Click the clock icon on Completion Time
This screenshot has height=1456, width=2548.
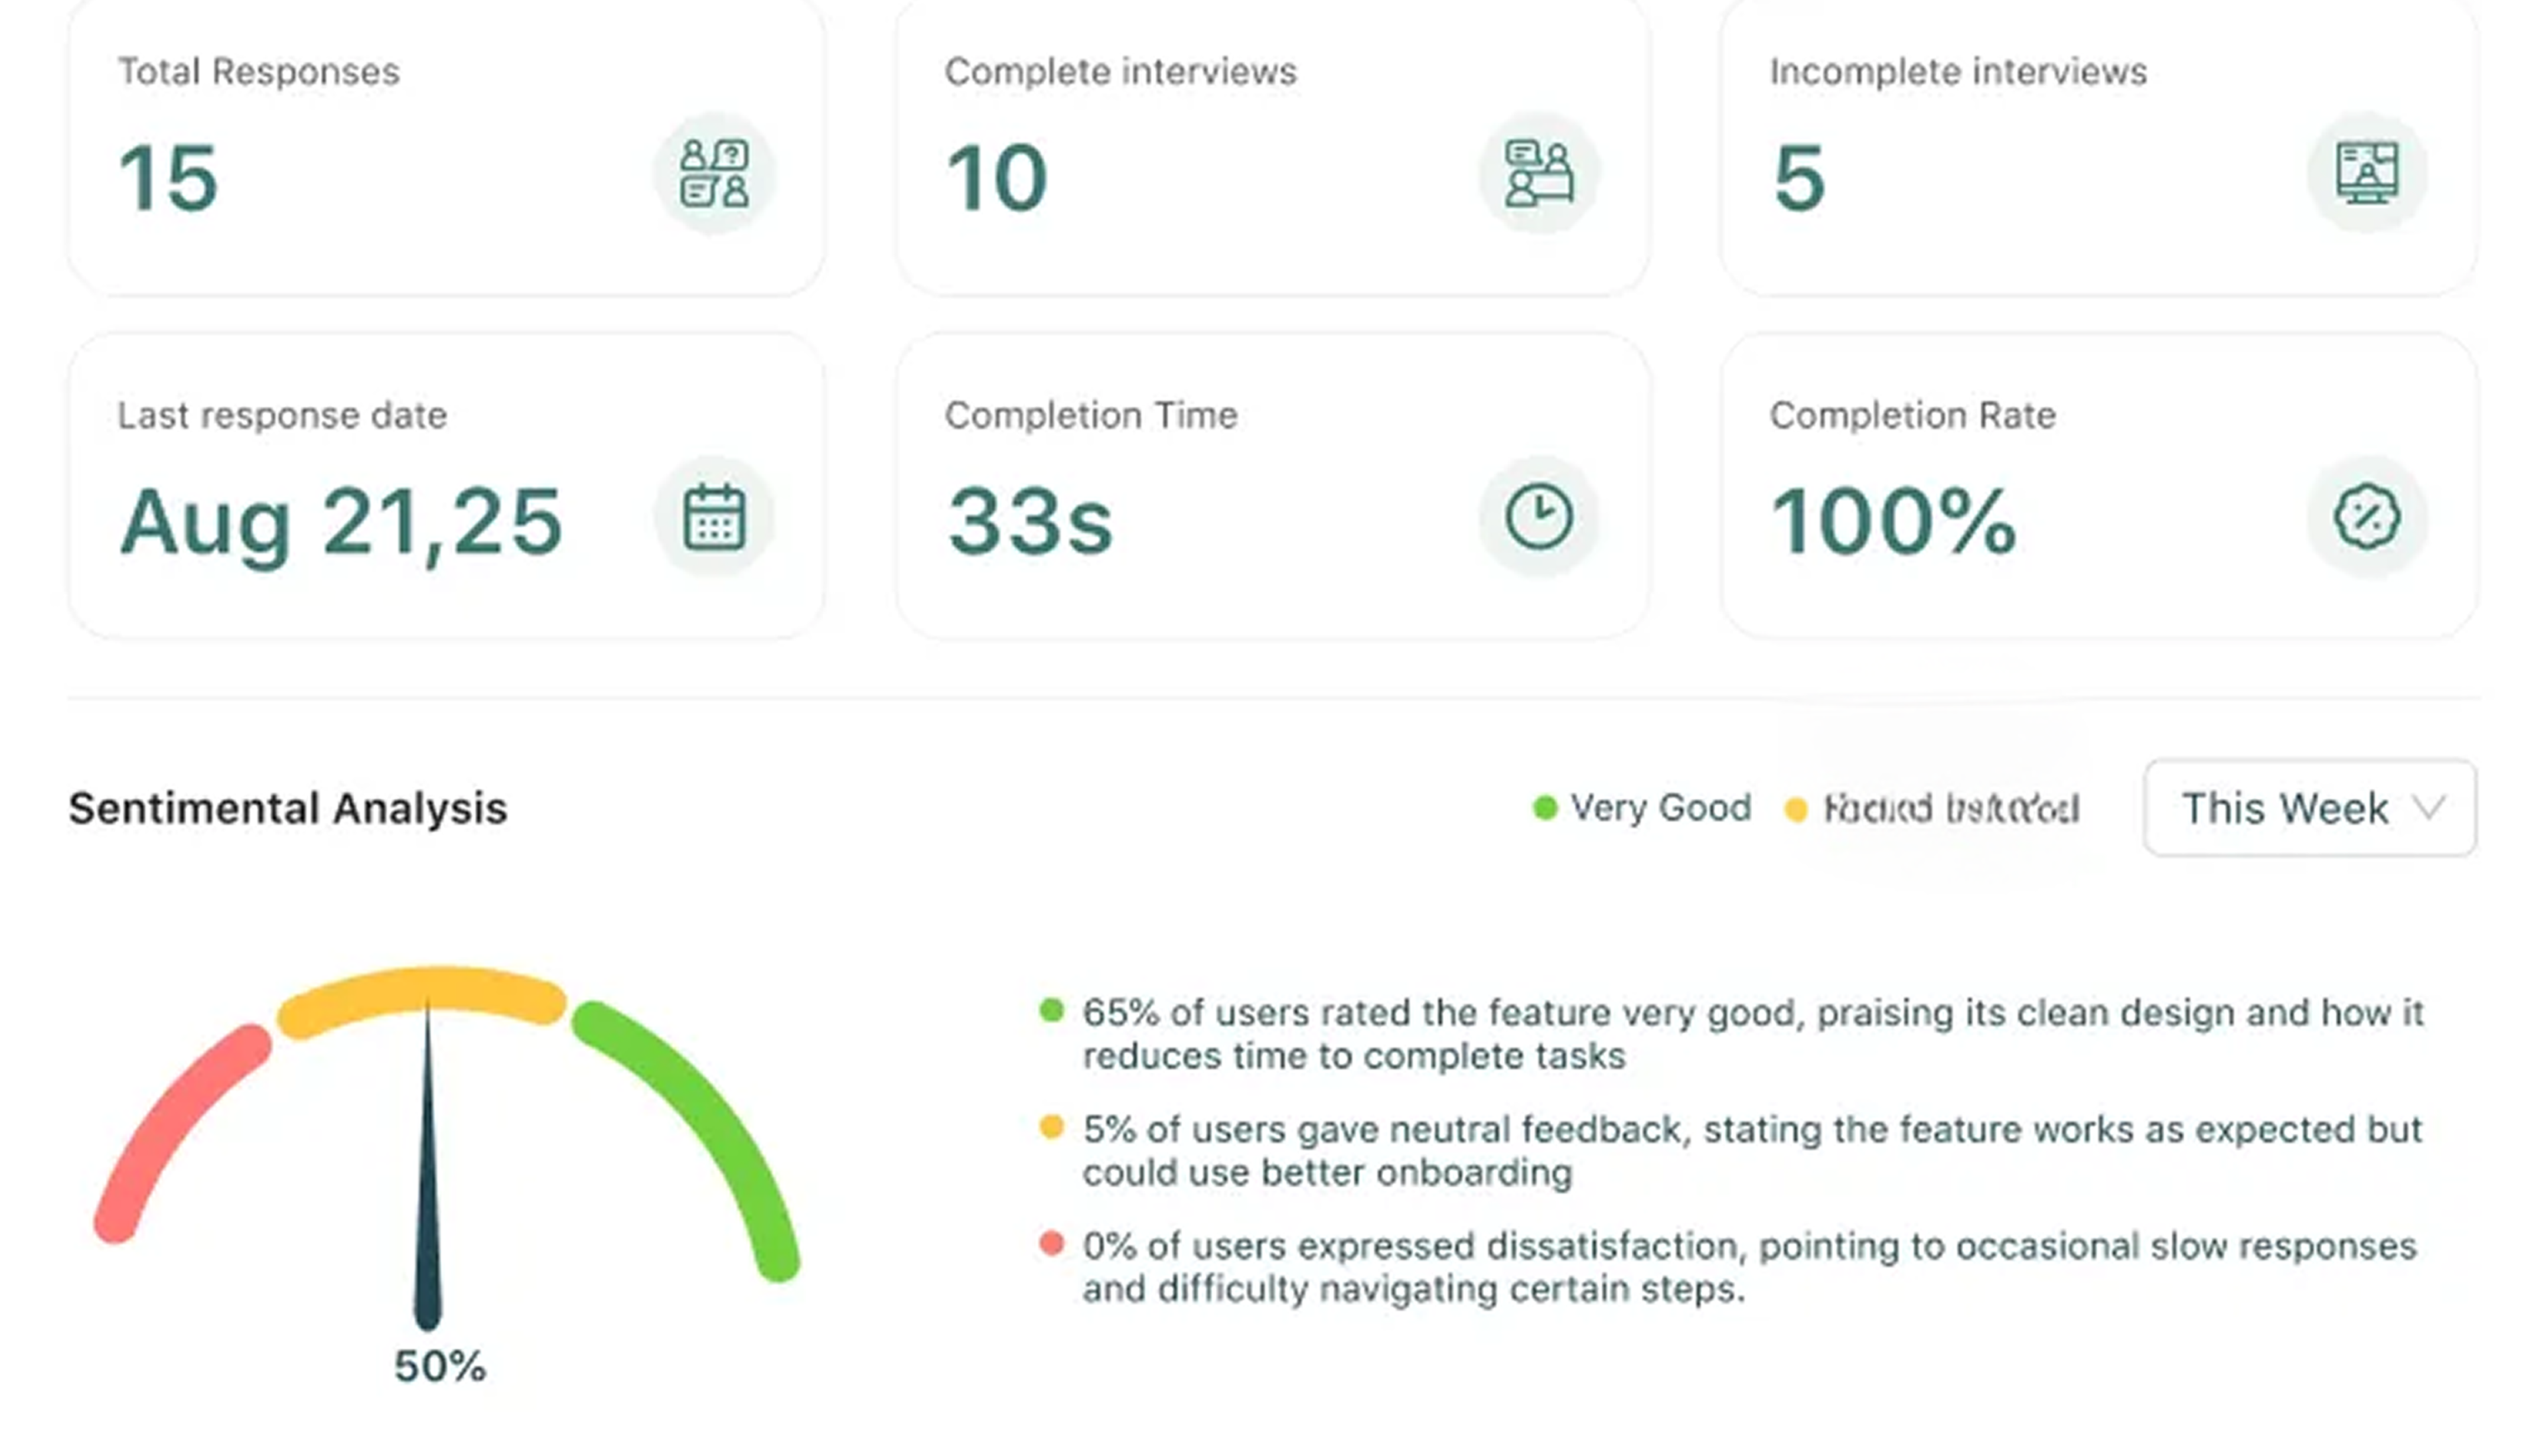pos(1538,516)
